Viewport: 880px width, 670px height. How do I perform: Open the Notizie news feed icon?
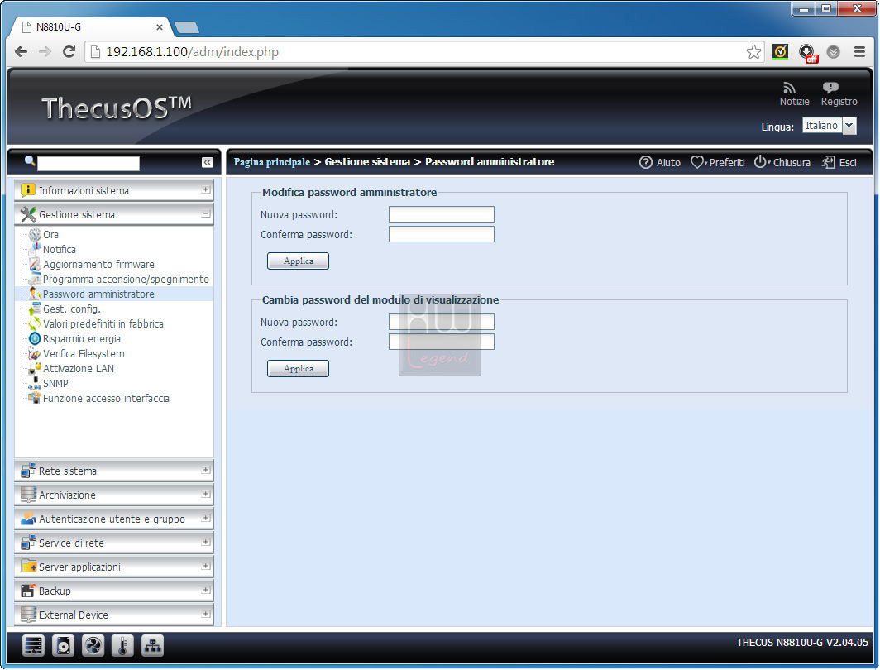[790, 89]
